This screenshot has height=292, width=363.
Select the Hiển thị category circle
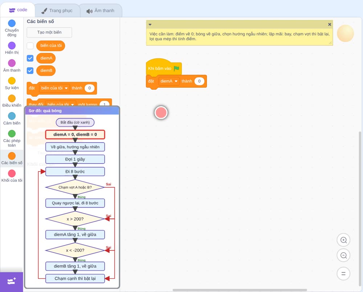12,46
